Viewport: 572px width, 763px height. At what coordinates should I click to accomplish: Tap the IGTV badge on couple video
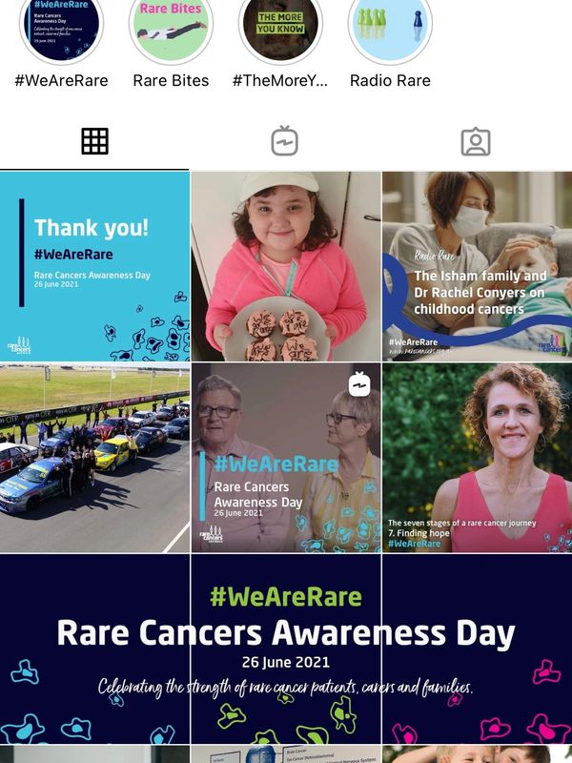click(359, 384)
